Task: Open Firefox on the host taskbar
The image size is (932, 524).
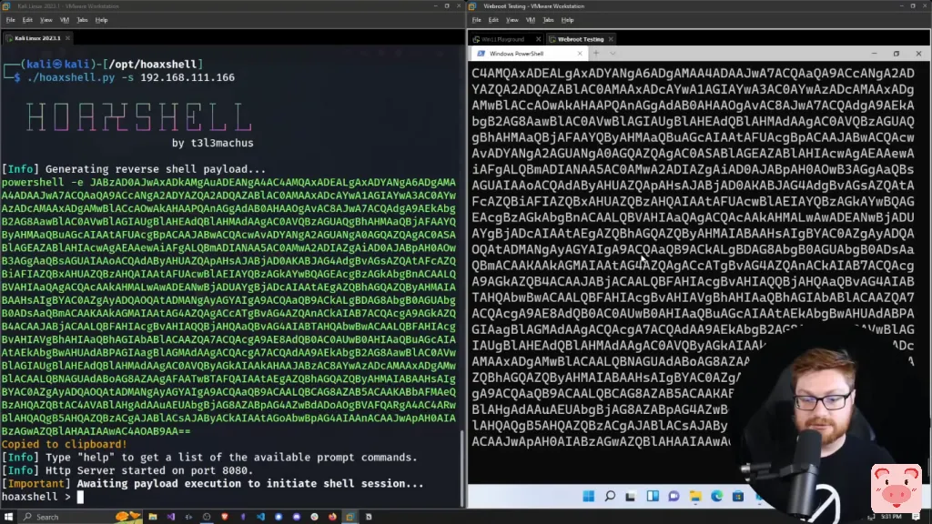Action: (x=332, y=517)
